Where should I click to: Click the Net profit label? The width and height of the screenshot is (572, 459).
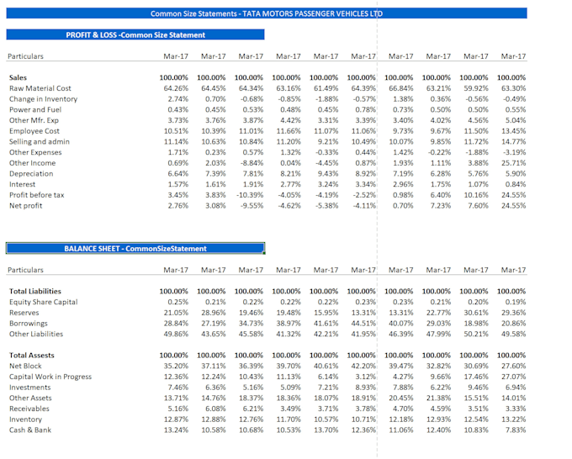coord(25,206)
